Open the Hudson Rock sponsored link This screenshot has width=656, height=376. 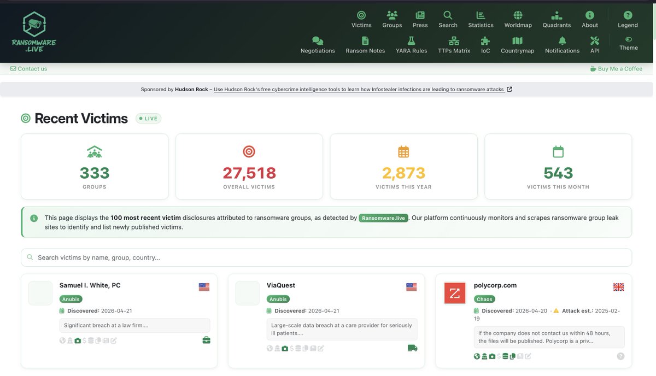pyautogui.click(x=362, y=90)
